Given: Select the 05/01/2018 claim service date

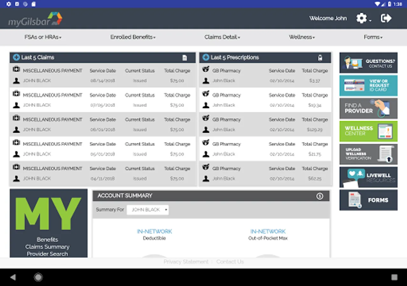Looking at the screenshot, I should coord(103,154).
